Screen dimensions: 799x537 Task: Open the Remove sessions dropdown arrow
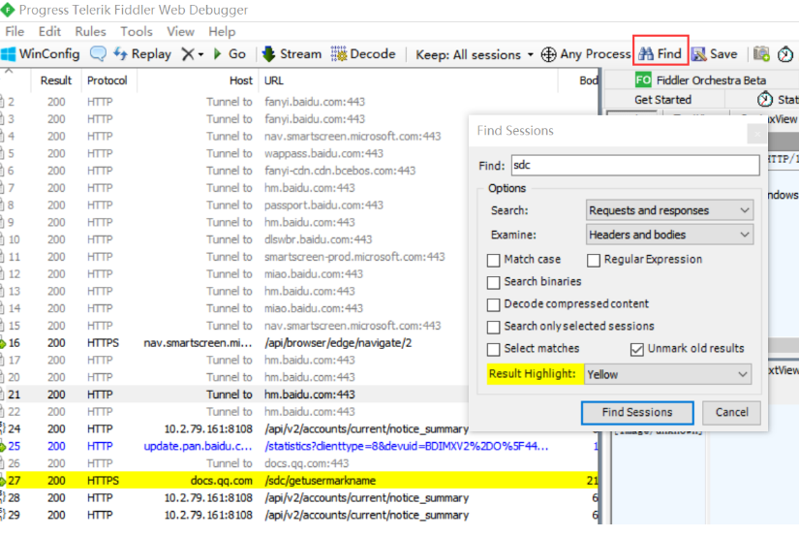click(200, 54)
